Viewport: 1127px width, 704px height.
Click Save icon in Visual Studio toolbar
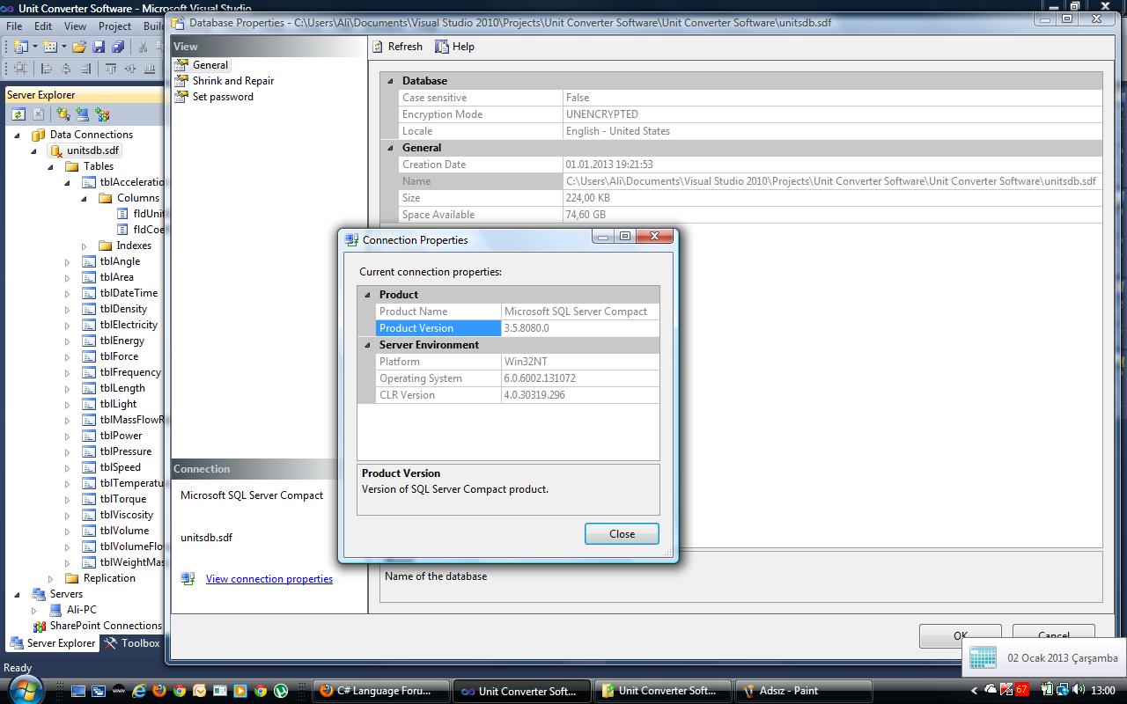[x=99, y=47]
